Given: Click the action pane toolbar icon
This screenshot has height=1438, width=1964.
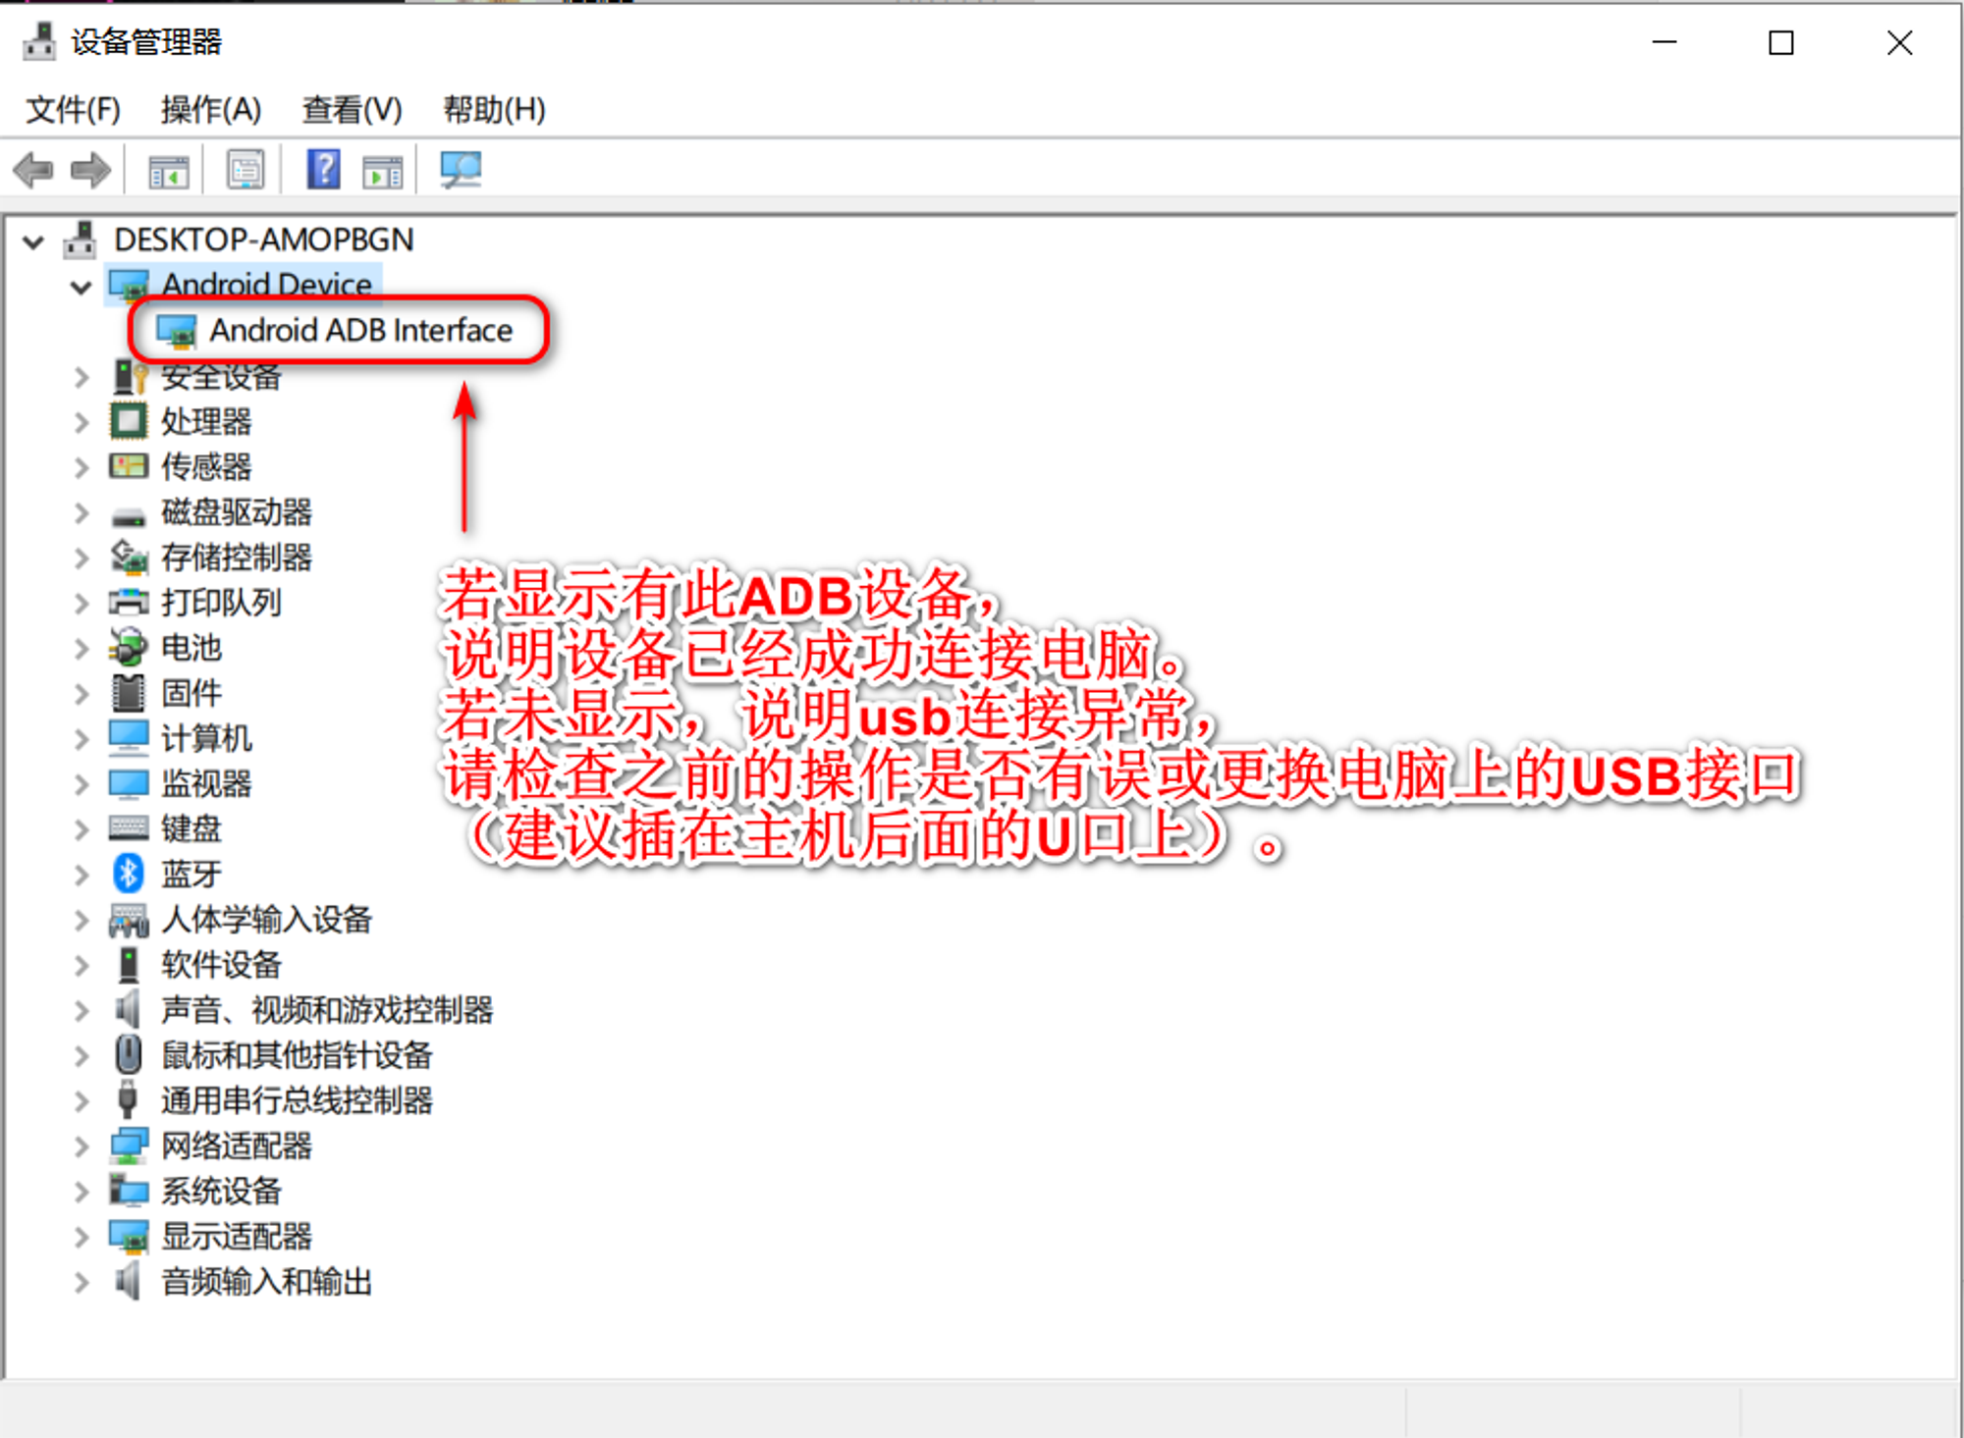Looking at the screenshot, I should pos(382,173).
